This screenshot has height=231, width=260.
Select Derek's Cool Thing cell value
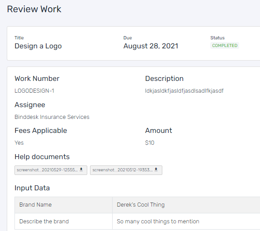pos(141,205)
